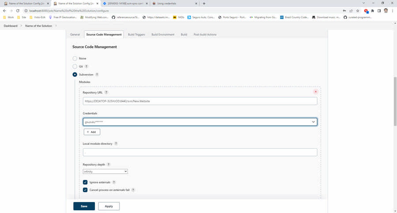Uncheck Ignore externals checkbox
The width and height of the screenshot is (397, 213).
85,182
